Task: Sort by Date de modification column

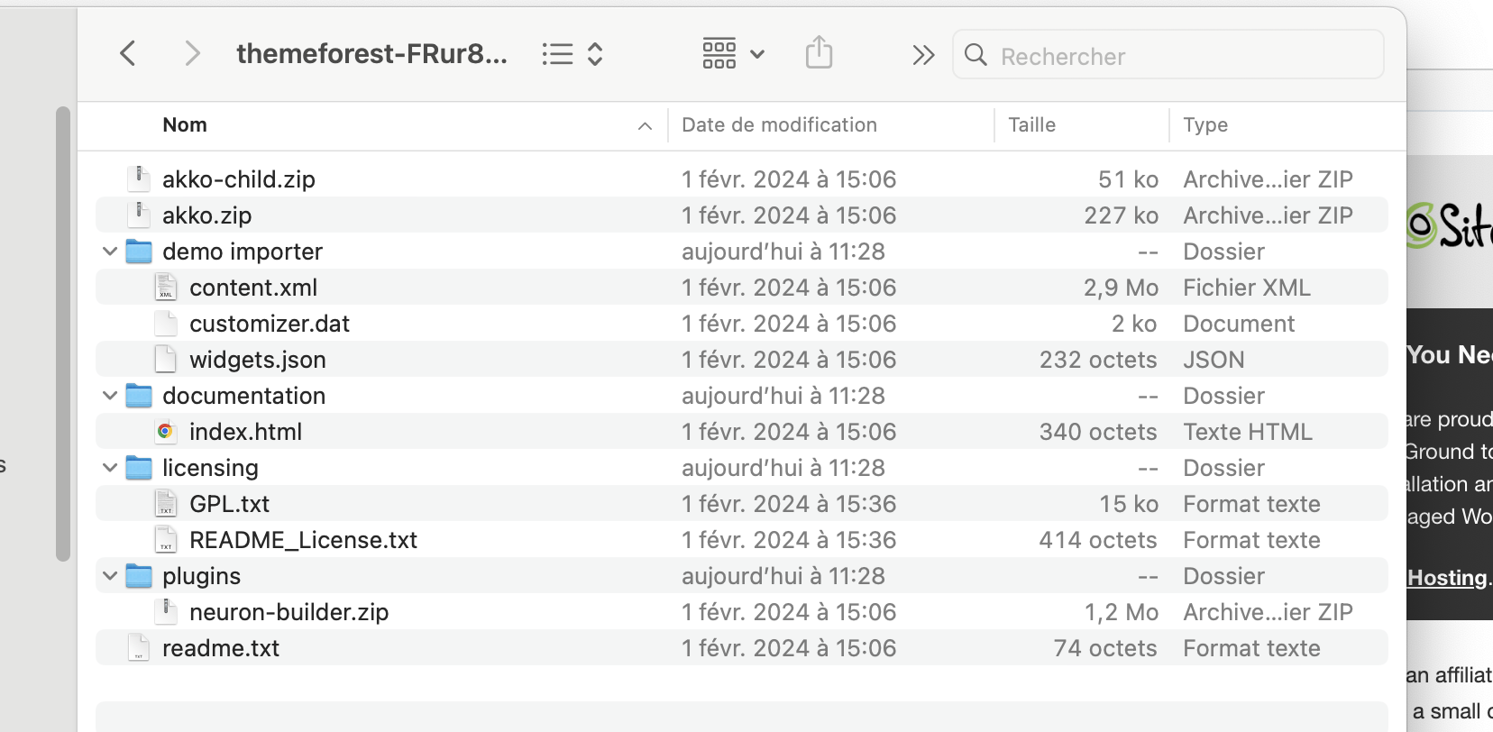Action: (x=779, y=125)
